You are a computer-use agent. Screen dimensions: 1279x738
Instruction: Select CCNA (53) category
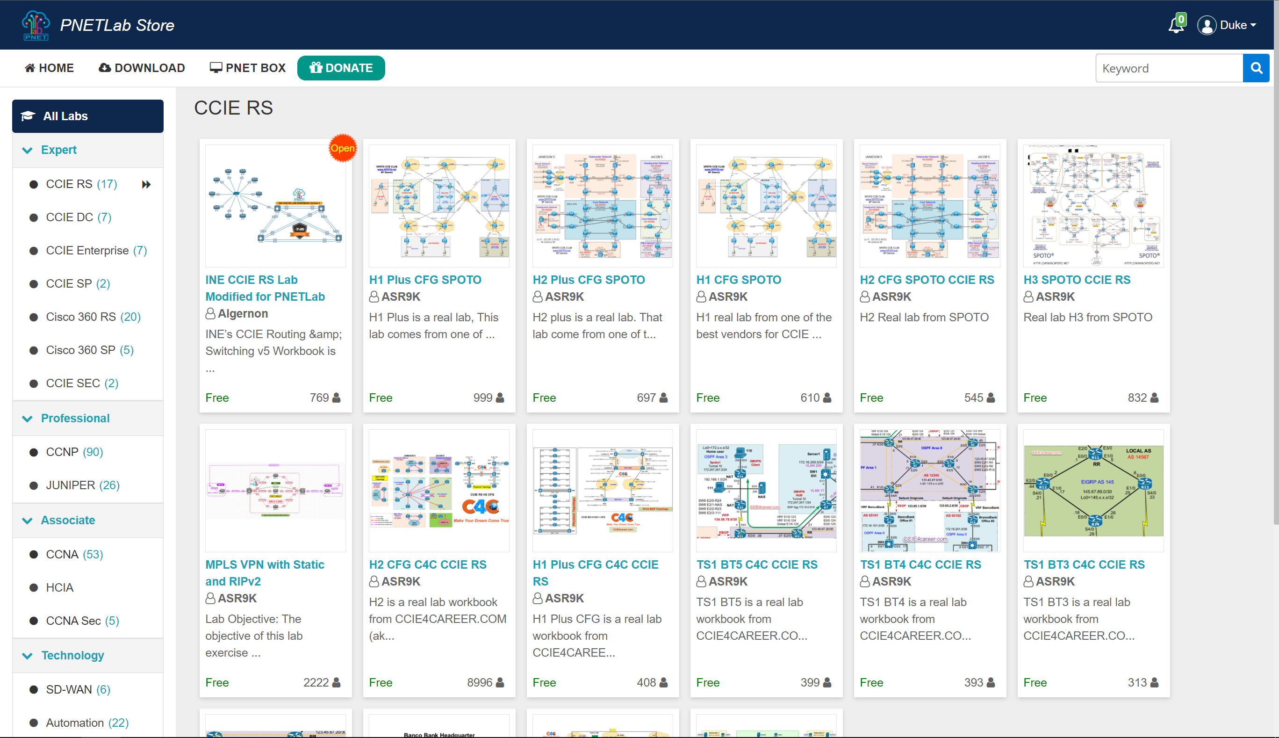pyautogui.click(x=74, y=555)
